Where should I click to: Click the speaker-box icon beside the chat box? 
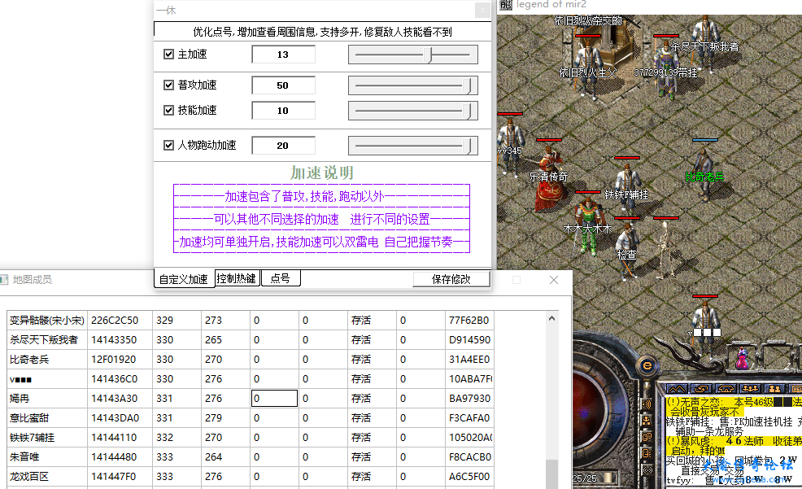point(647,454)
